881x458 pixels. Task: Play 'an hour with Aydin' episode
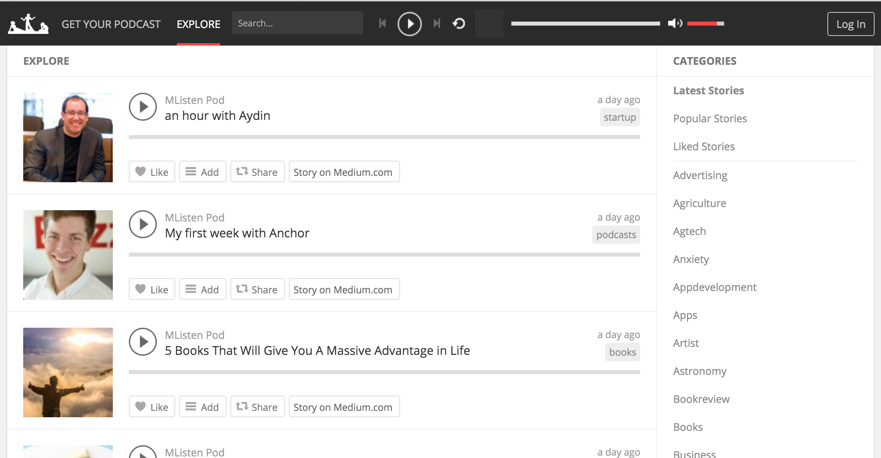[142, 107]
